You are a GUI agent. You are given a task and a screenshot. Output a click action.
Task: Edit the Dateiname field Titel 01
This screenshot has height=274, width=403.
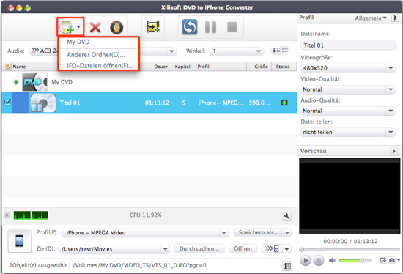tap(348, 45)
